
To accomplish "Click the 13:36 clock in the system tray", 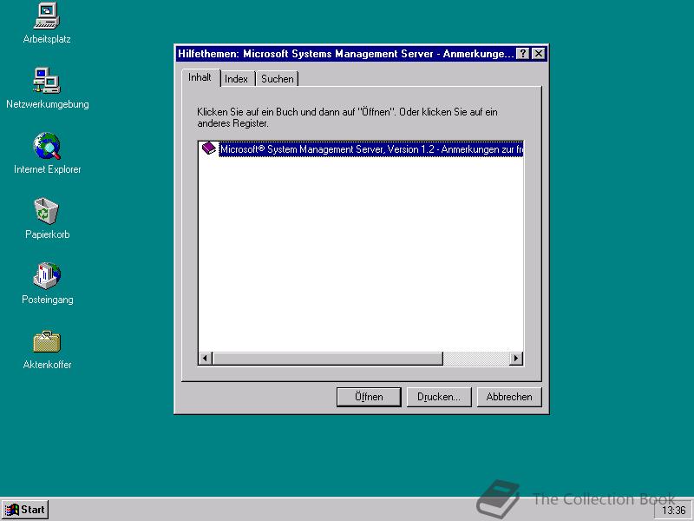I will pyautogui.click(x=673, y=511).
